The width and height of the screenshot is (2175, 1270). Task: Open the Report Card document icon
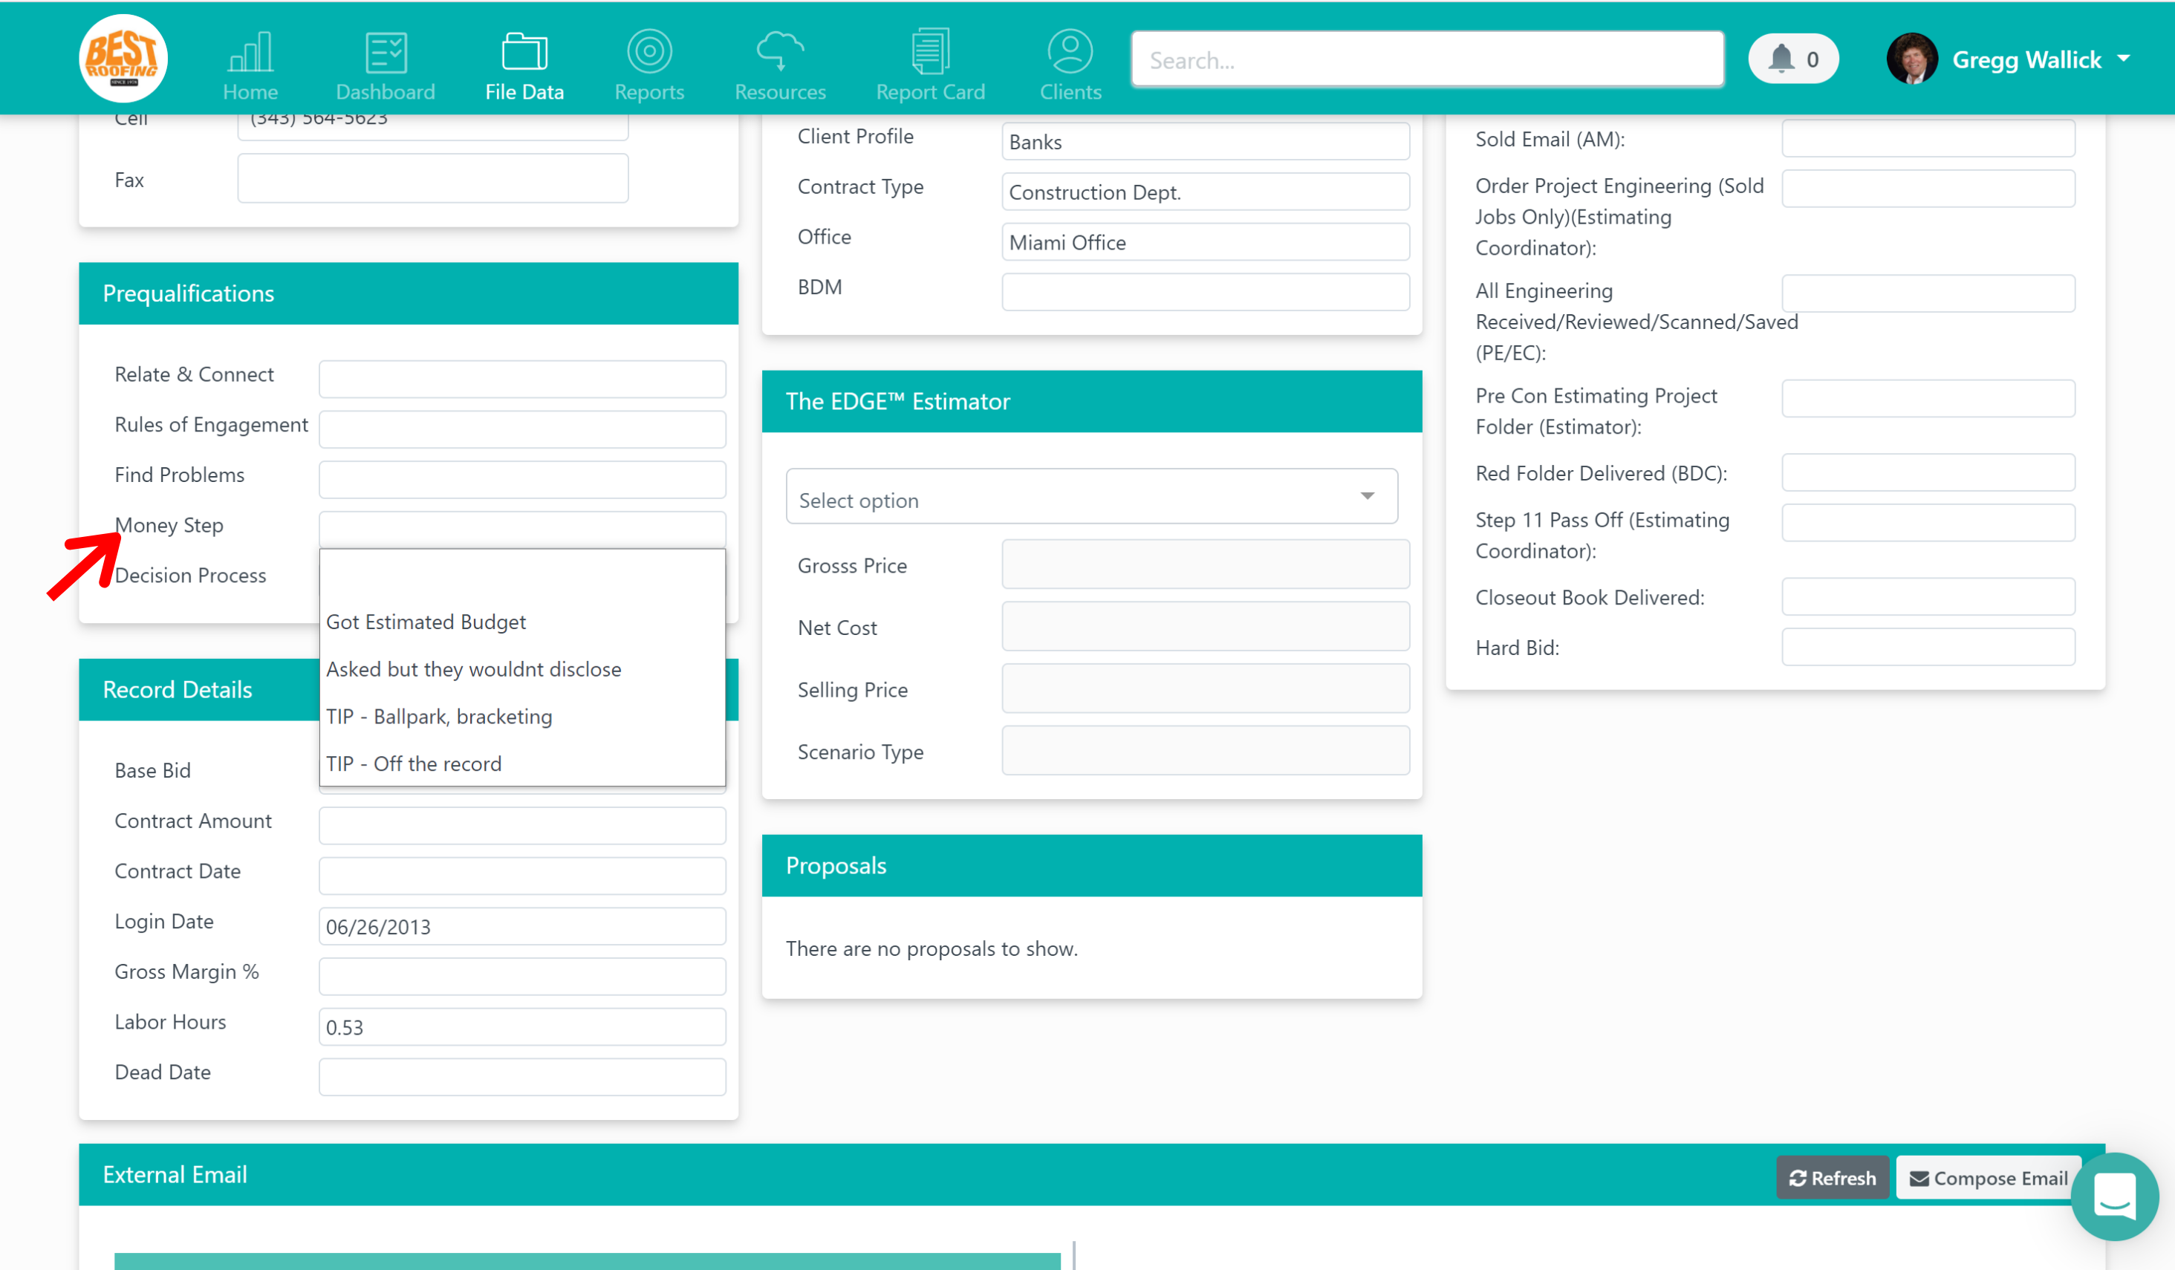(931, 52)
